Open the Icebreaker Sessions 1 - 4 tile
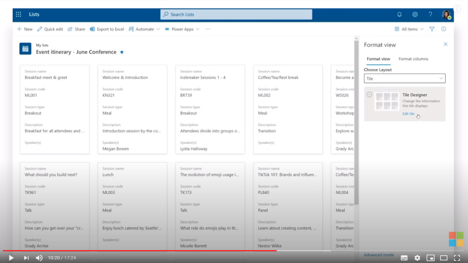 (x=210, y=109)
